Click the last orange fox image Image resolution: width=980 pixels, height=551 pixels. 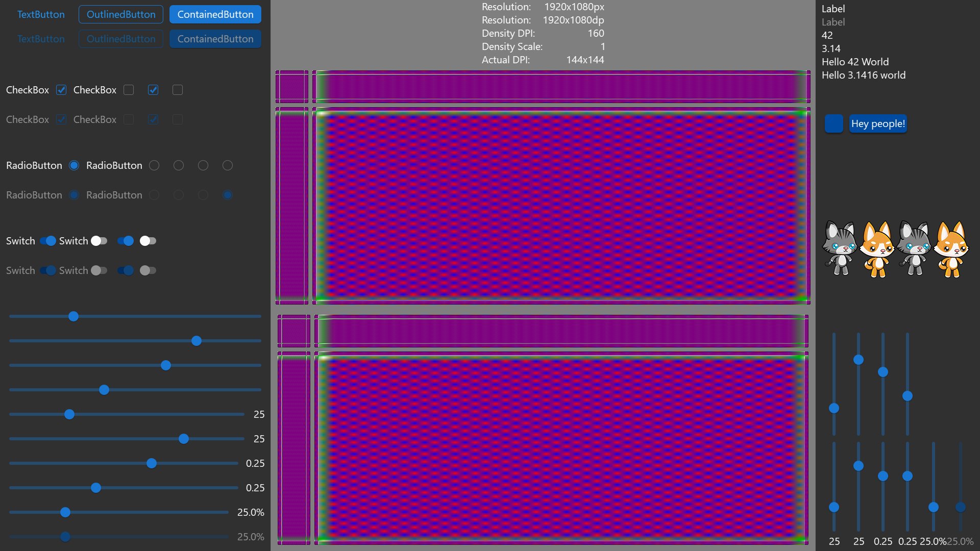(x=950, y=249)
